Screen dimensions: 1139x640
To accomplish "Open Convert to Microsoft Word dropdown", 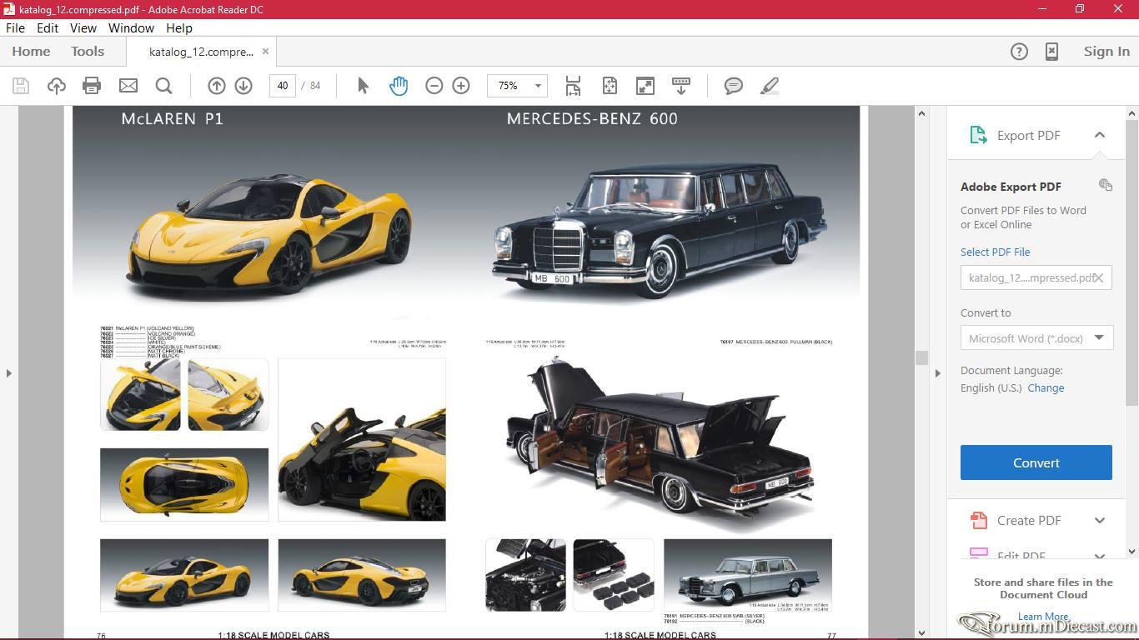I will point(1099,337).
